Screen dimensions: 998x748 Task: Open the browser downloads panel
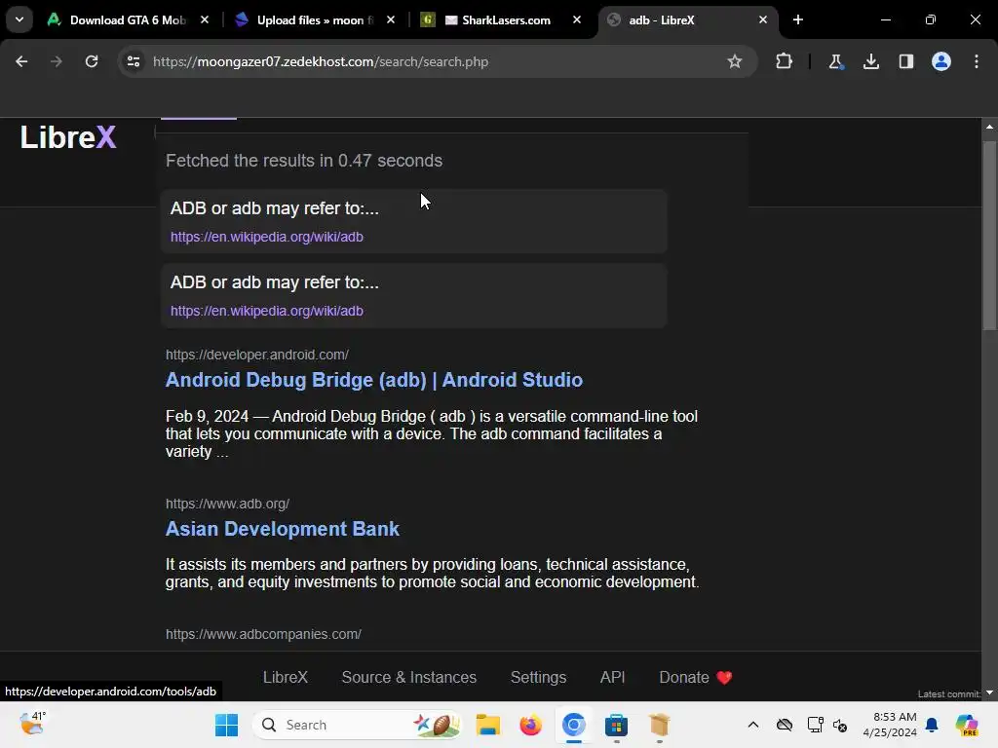(x=870, y=61)
